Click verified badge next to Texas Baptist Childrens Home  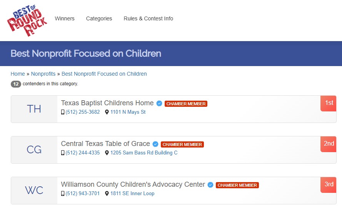tap(159, 103)
